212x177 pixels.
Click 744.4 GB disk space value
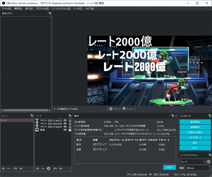point(108,126)
